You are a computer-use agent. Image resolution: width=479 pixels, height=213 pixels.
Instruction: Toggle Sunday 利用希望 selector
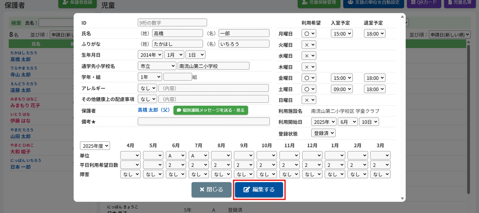tap(309, 100)
